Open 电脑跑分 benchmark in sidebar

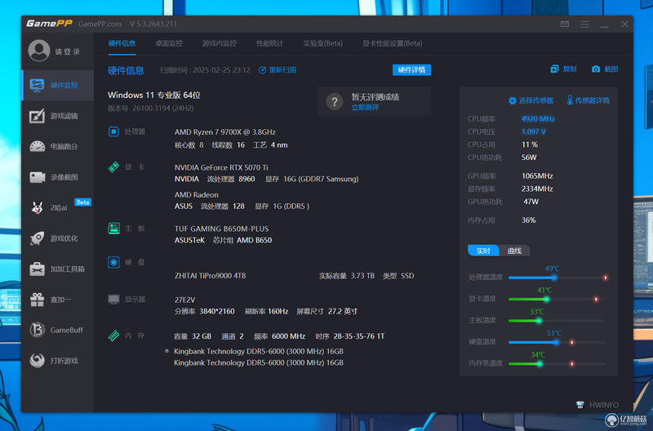click(x=58, y=147)
